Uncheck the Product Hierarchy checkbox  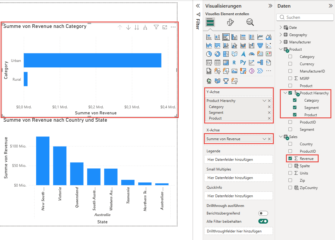click(x=290, y=93)
